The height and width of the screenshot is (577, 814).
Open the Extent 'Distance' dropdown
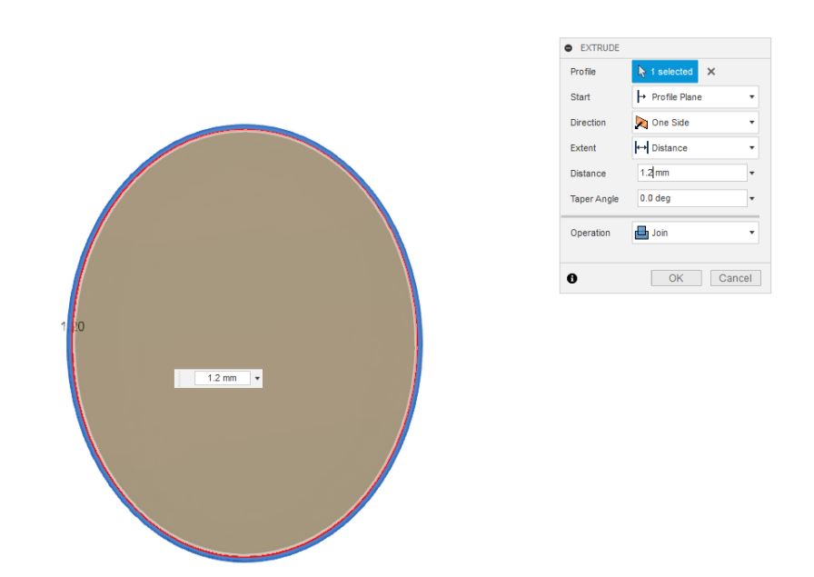(x=695, y=147)
